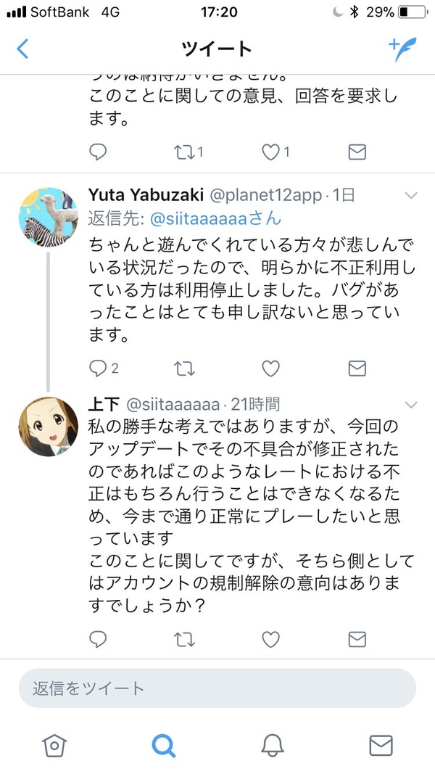Like the tweet by Yuta Yabuzaki

270,369
